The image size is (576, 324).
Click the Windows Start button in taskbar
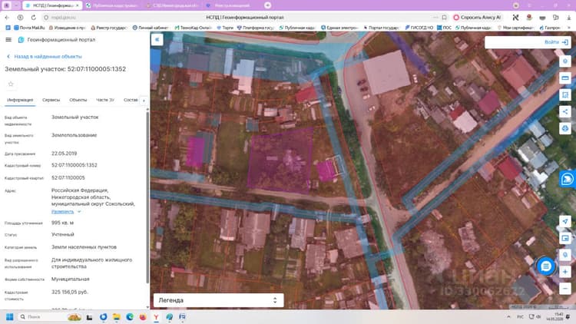[9, 316]
